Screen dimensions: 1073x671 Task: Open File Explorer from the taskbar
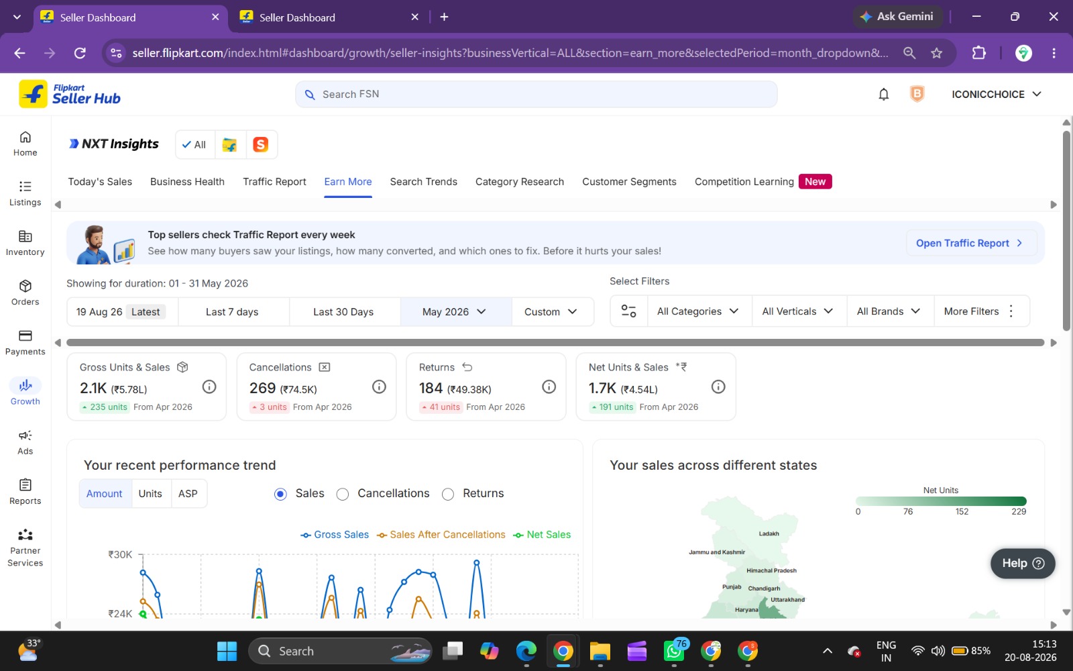tap(600, 651)
